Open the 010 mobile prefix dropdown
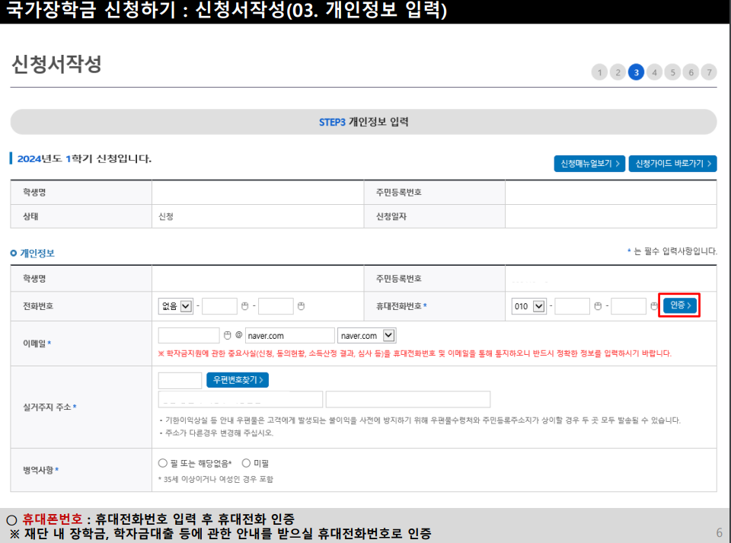The height and width of the screenshot is (543, 731). click(x=528, y=305)
